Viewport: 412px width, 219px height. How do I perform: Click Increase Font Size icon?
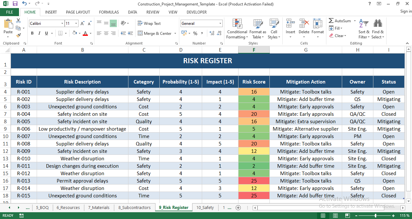point(82,24)
